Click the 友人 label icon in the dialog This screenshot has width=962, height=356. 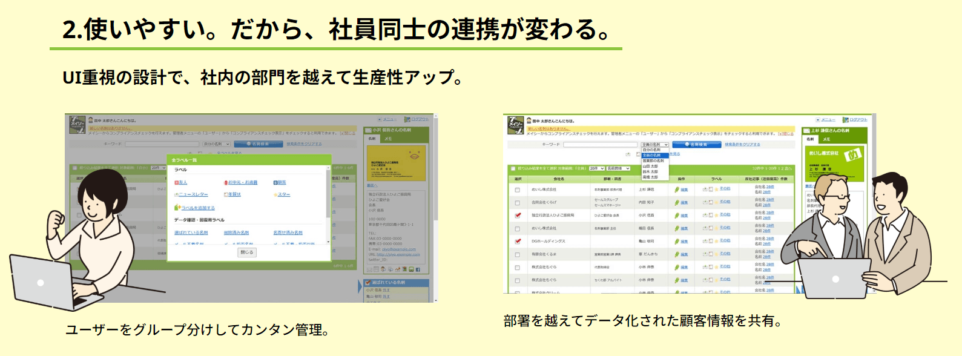176,182
